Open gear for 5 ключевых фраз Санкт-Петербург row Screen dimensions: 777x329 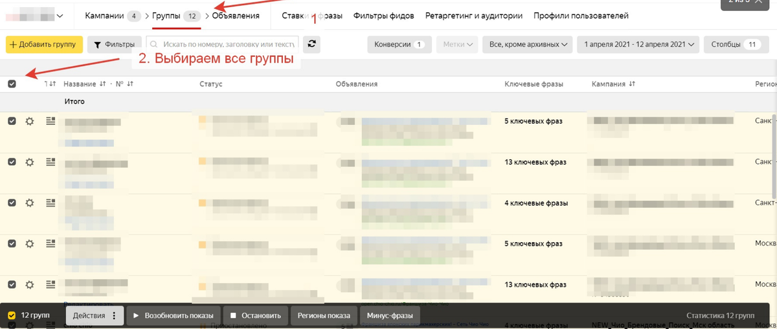pos(29,121)
